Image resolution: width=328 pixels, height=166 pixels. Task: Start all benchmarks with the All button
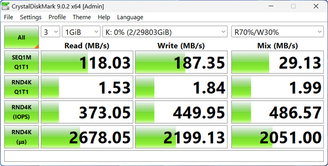pos(21,37)
